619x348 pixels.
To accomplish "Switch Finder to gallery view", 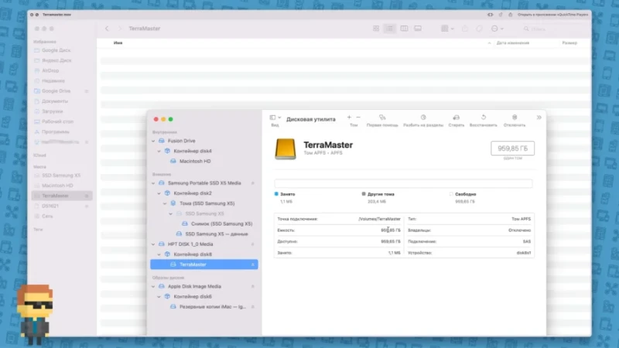I will click(x=418, y=29).
